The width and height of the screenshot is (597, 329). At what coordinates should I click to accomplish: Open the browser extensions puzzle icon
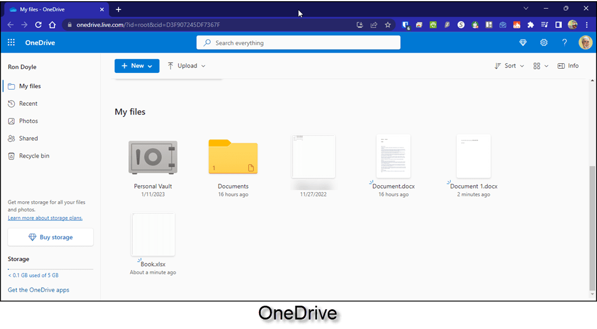530,24
